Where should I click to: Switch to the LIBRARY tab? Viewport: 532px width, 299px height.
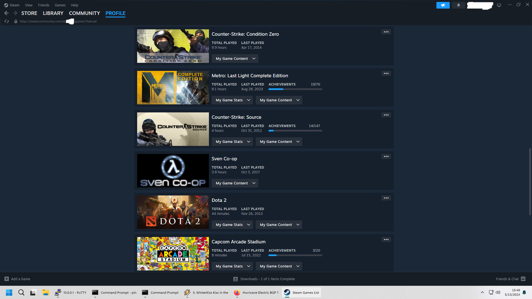pos(53,13)
